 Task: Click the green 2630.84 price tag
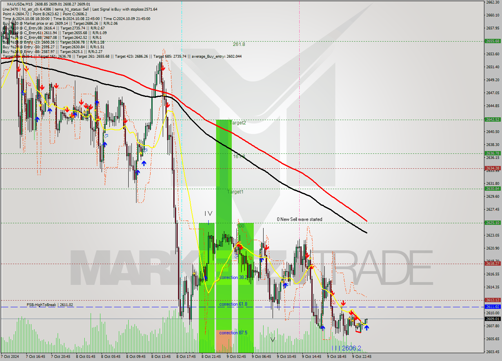point(493,188)
